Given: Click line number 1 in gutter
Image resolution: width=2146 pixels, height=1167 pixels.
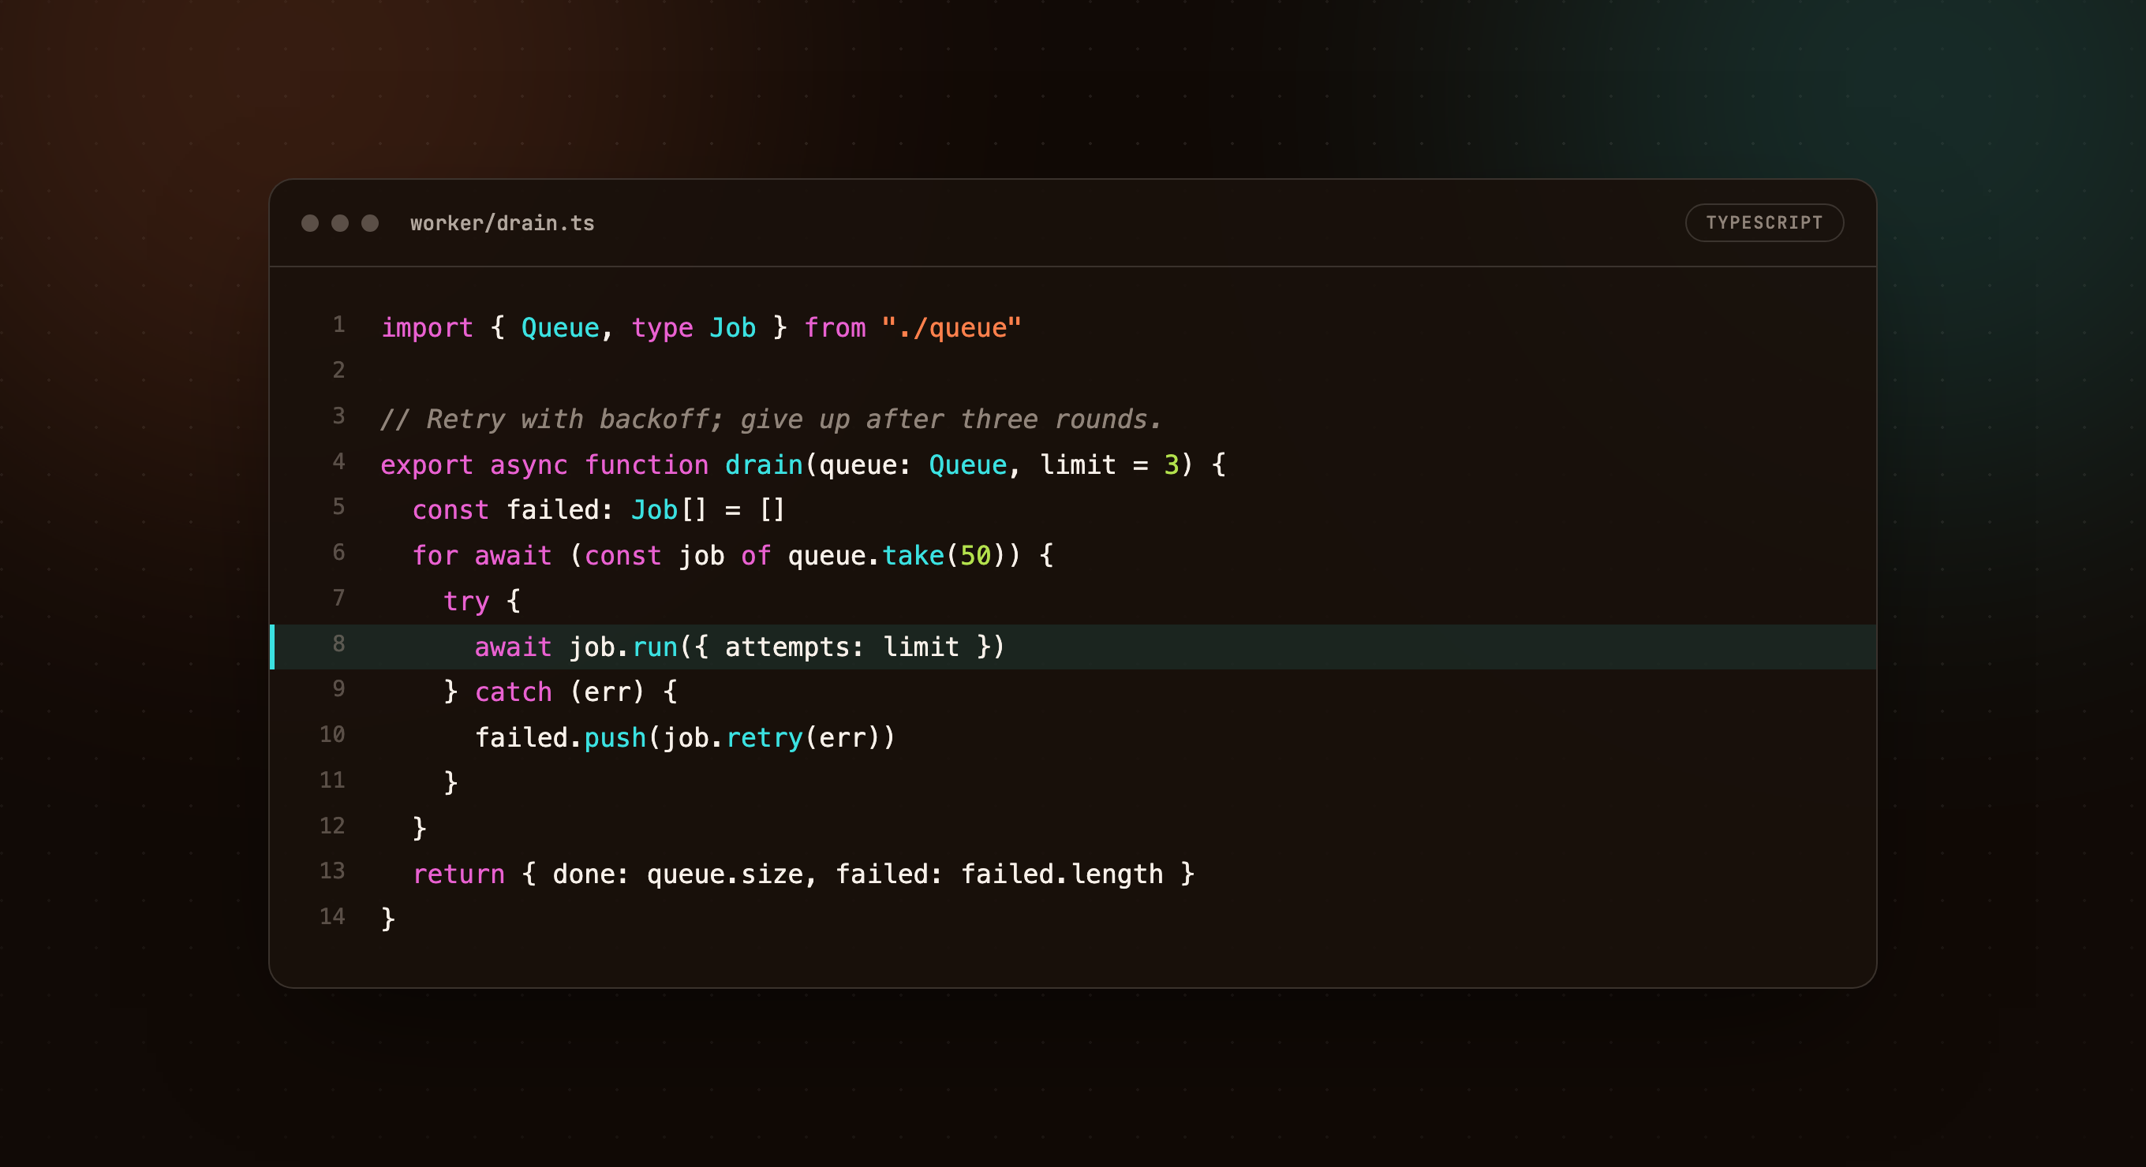Looking at the screenshot, I should 338,325.
